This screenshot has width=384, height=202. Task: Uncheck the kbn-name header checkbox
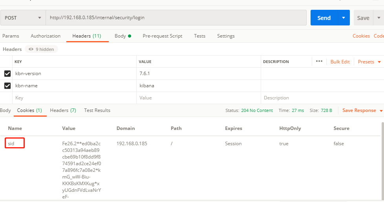[x=7, y=86]
